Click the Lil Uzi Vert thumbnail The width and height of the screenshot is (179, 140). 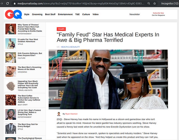[x=11, y=114]
